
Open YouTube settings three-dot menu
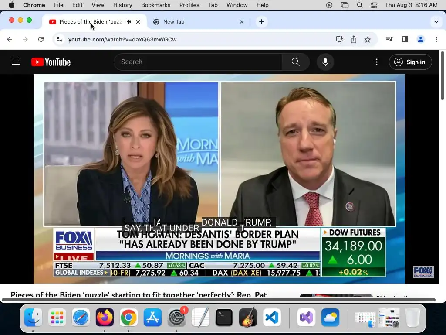[377, 62]
